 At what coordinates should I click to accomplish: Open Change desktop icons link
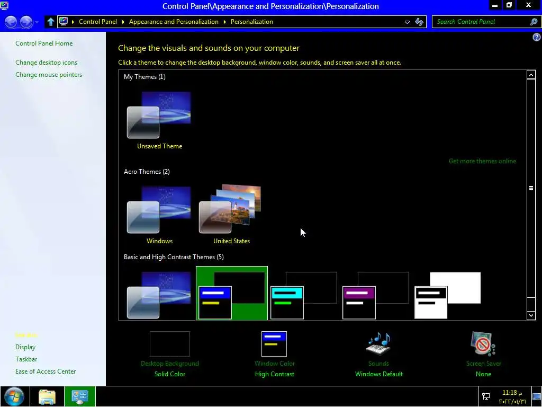47,63
